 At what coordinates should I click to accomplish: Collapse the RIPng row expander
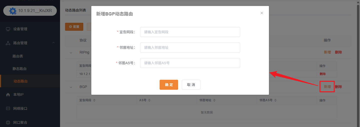71,52
